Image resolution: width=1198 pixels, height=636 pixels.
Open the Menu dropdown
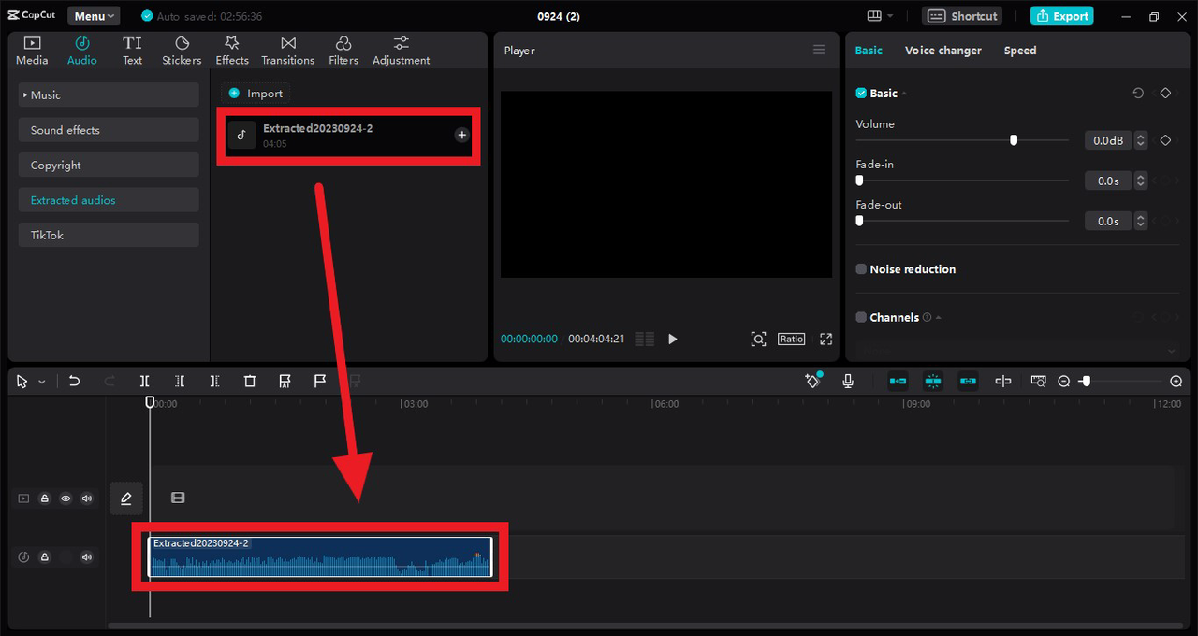click(94, 16)
